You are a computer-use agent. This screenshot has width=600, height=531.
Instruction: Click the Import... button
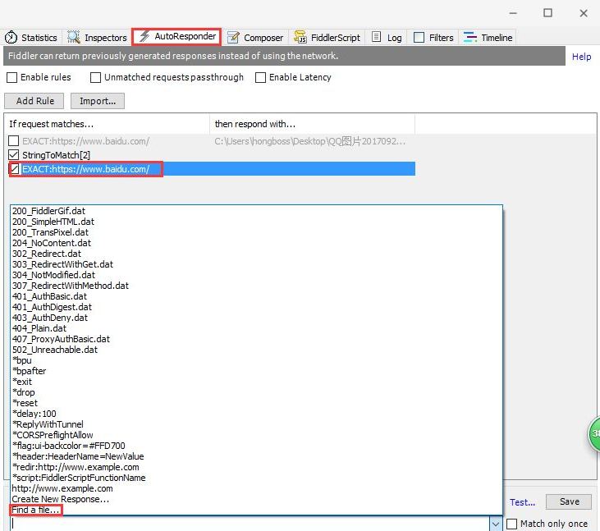pyautogui.click(x=98, y=101)
